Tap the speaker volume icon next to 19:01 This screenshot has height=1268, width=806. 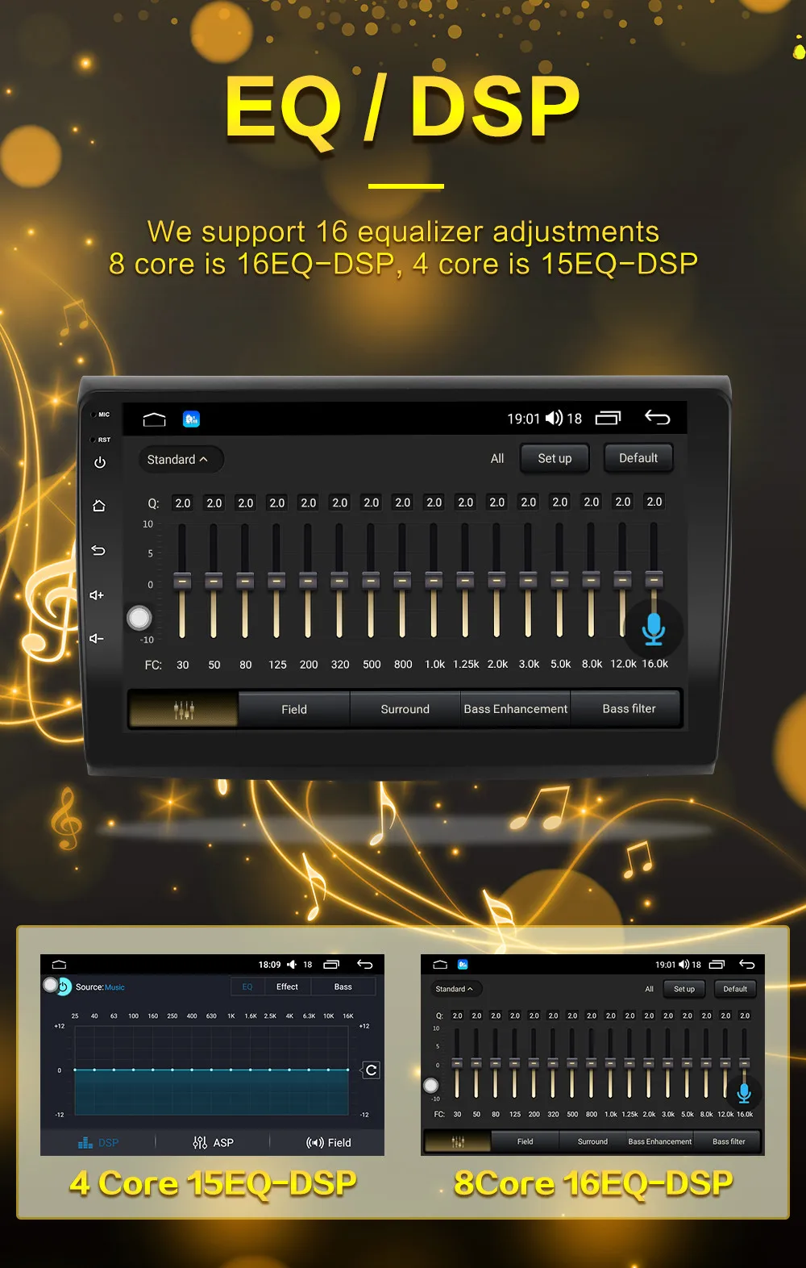point(554,418)
